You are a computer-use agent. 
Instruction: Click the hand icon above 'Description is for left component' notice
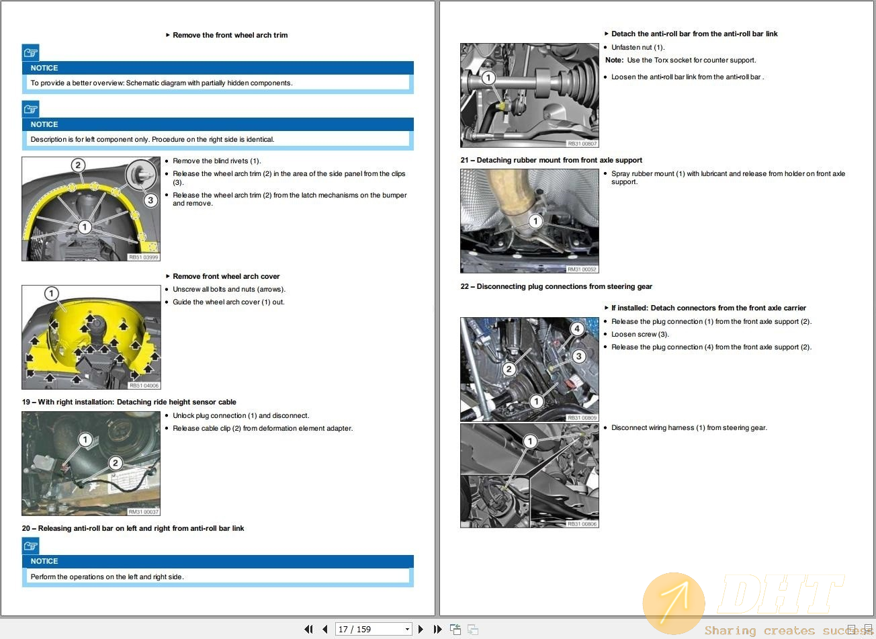pos(31,109)
